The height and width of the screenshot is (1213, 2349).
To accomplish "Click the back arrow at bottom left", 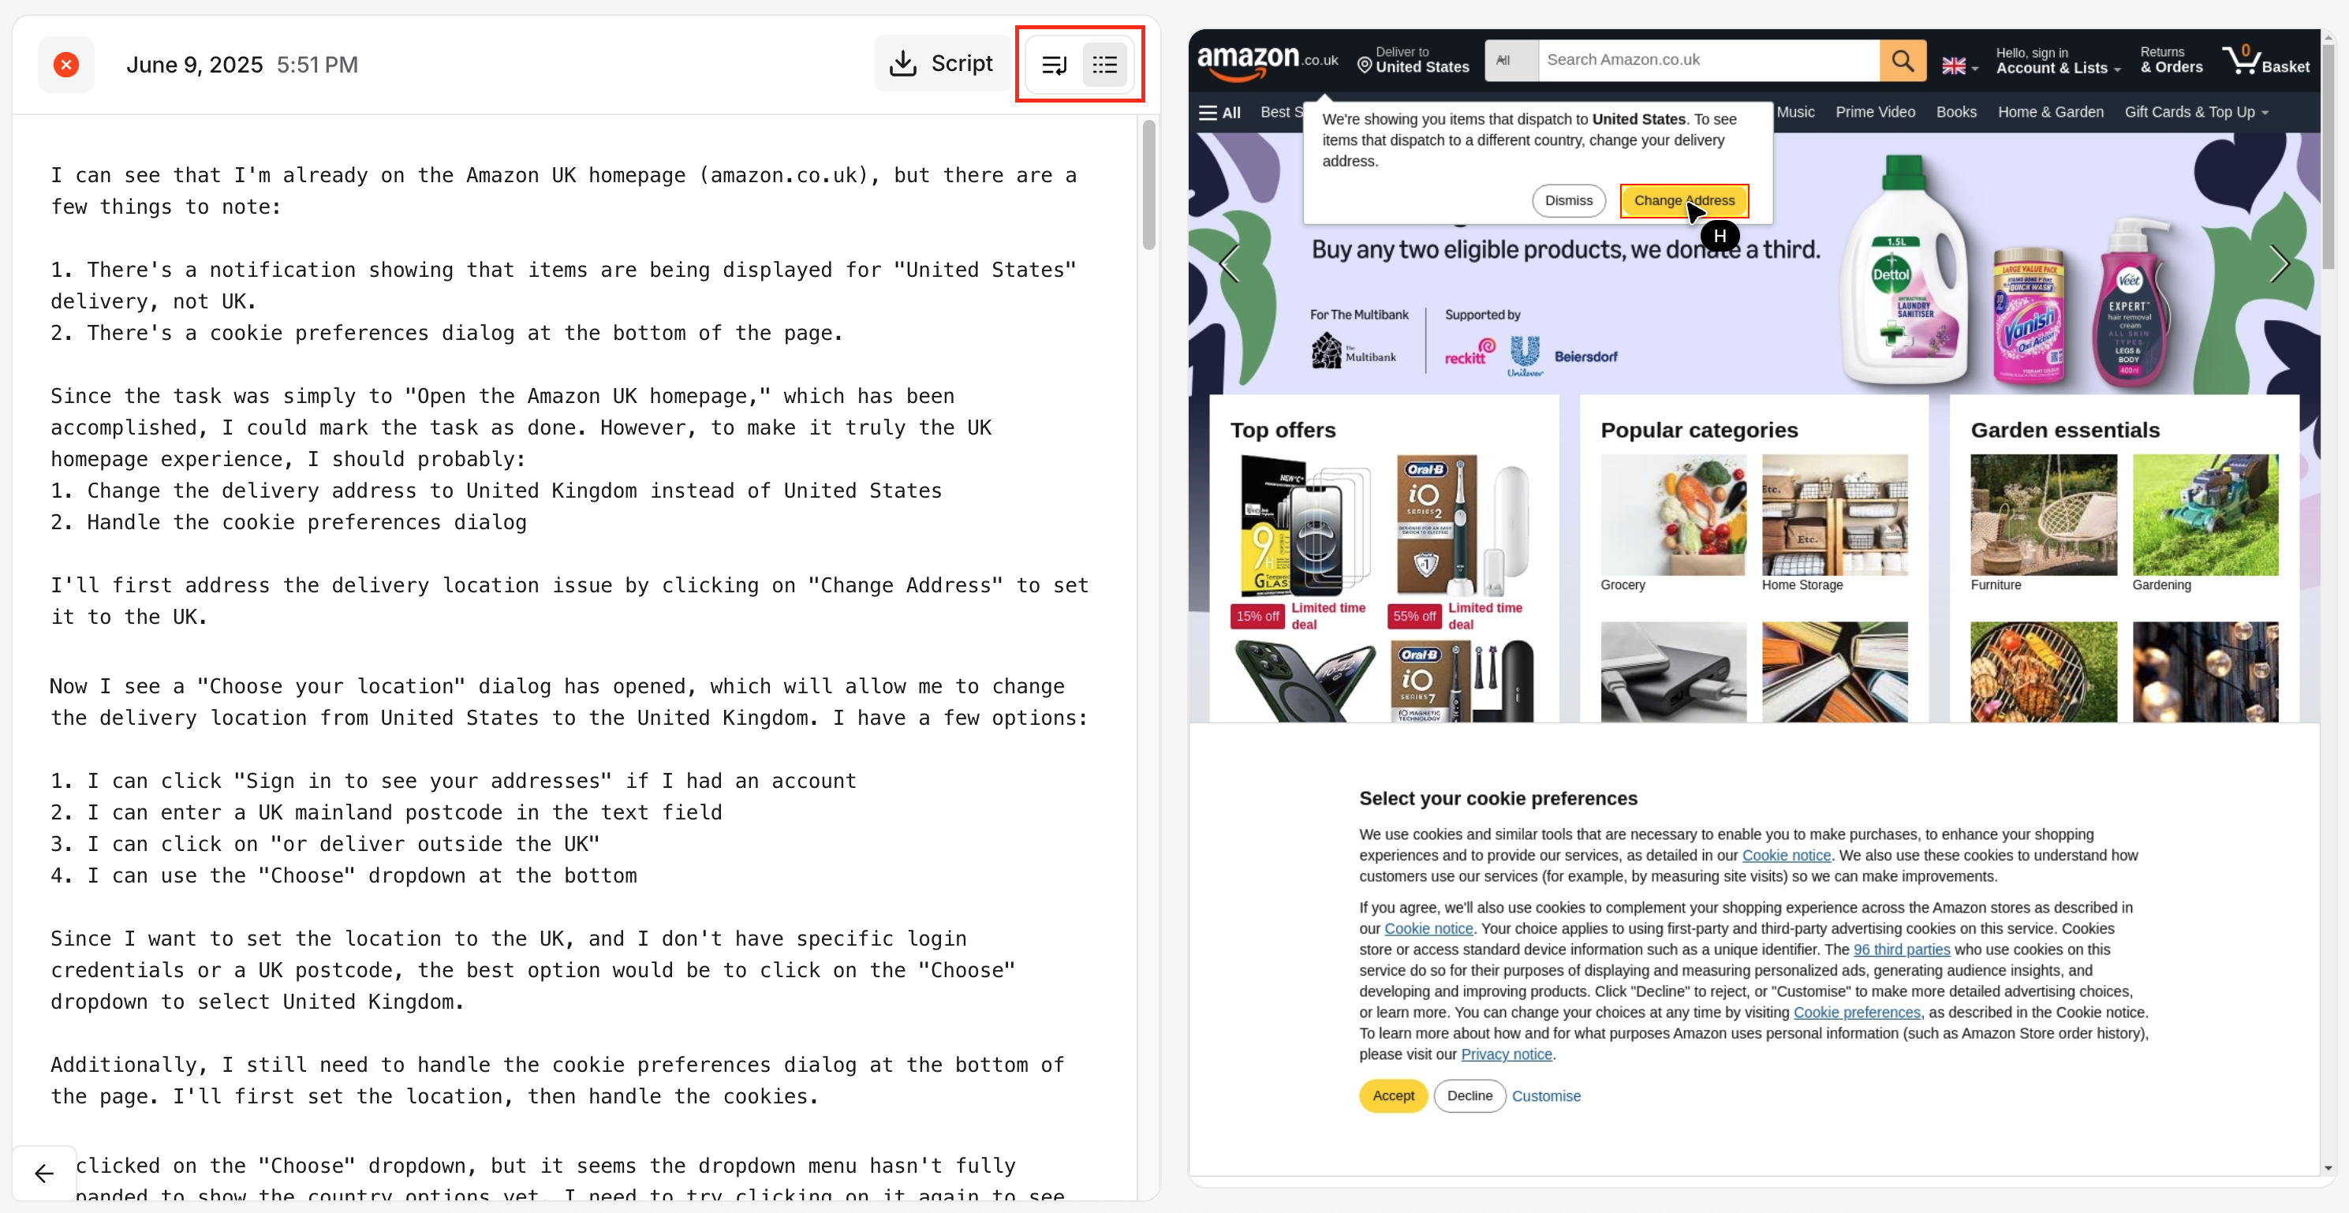I will tap(43, 1173).
